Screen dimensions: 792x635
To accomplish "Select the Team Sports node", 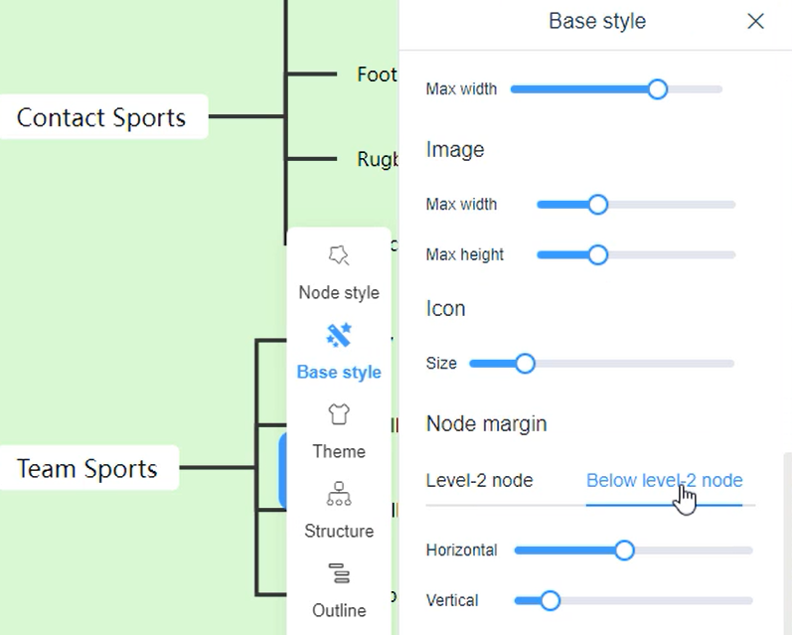I will click(87, 468).
